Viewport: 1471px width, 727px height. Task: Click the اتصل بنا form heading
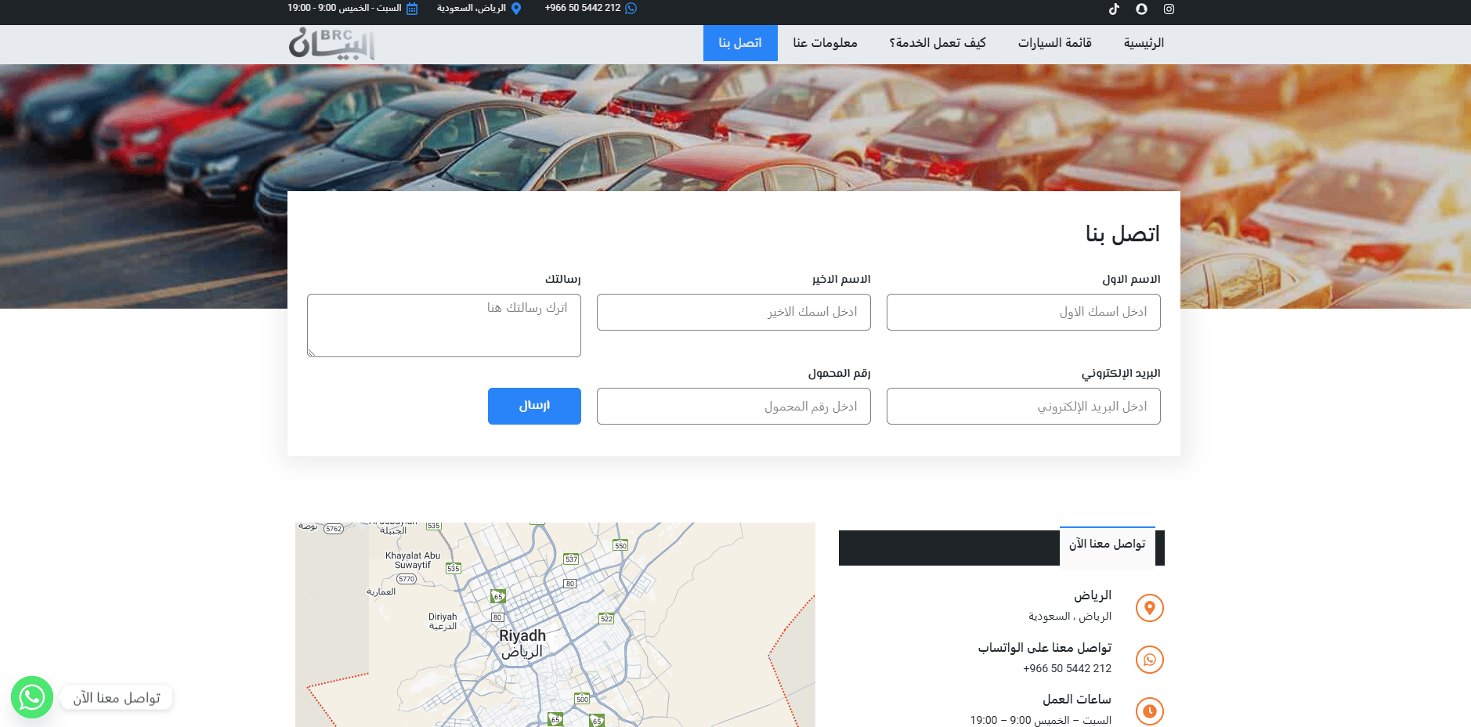pos(1122,234)
